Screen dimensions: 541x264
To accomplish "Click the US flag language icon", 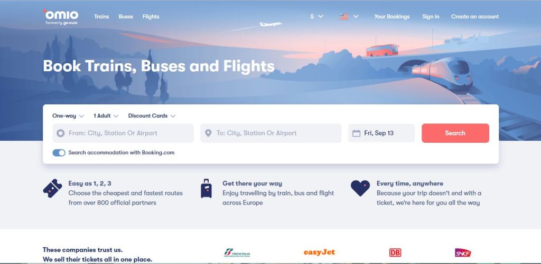I will pos(344,16).
